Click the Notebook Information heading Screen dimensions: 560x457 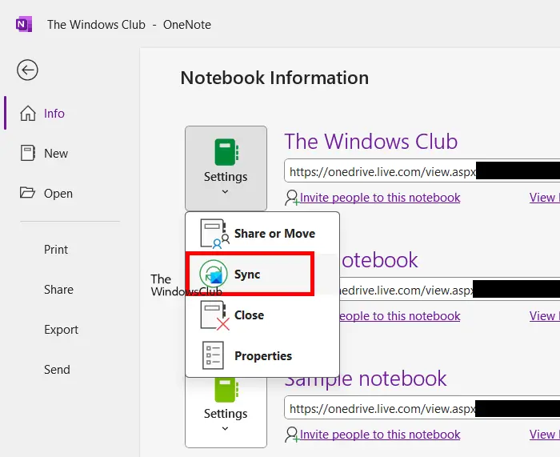click(x=274, y=78)
